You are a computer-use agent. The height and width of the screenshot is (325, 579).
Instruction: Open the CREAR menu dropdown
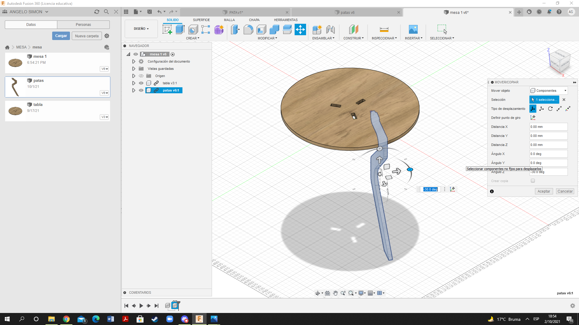click(193, 38)
